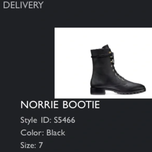152x152 pixels.
Task: Select the Size: 7 detail line
Action: 31,145
